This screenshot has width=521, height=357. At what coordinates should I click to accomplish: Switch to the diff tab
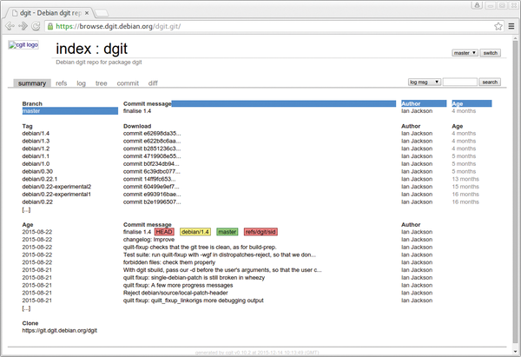coord(153,83)
